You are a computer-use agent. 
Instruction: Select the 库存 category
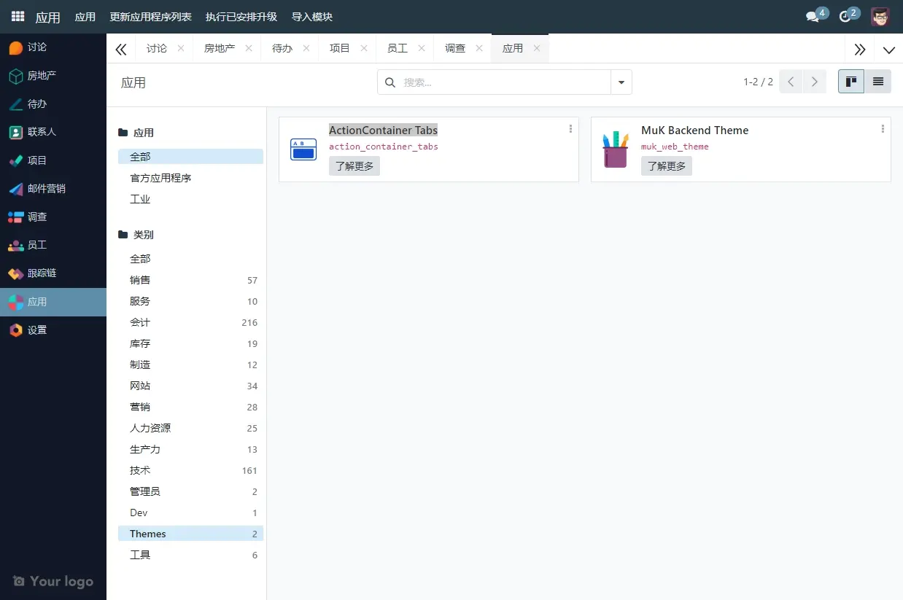click(190, 343)
